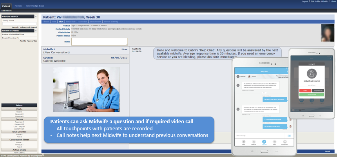Image resolution: width=337 pixels, height=157 pixels.
Task: Select the chat sub-tab
Action: [61, 22]
